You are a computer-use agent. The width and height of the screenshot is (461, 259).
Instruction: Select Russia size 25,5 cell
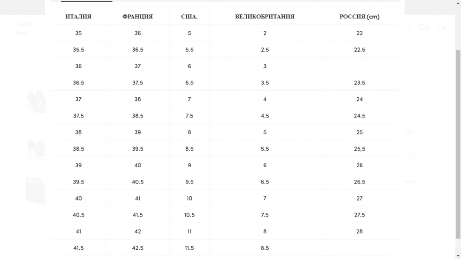tap(359, 149)
